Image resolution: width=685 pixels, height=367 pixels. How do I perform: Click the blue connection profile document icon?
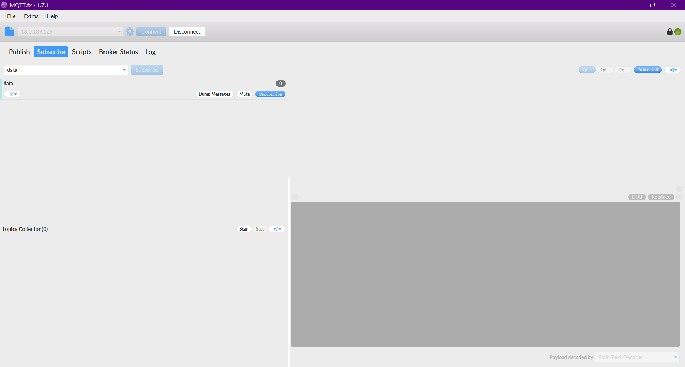pos(10,31)
